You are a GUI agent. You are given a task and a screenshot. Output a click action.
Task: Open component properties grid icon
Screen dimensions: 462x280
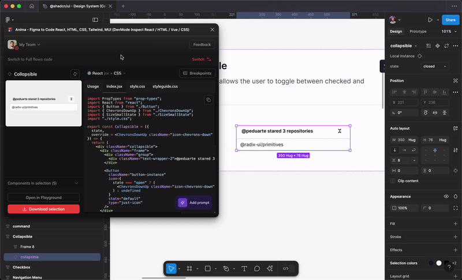pos(429,46)
